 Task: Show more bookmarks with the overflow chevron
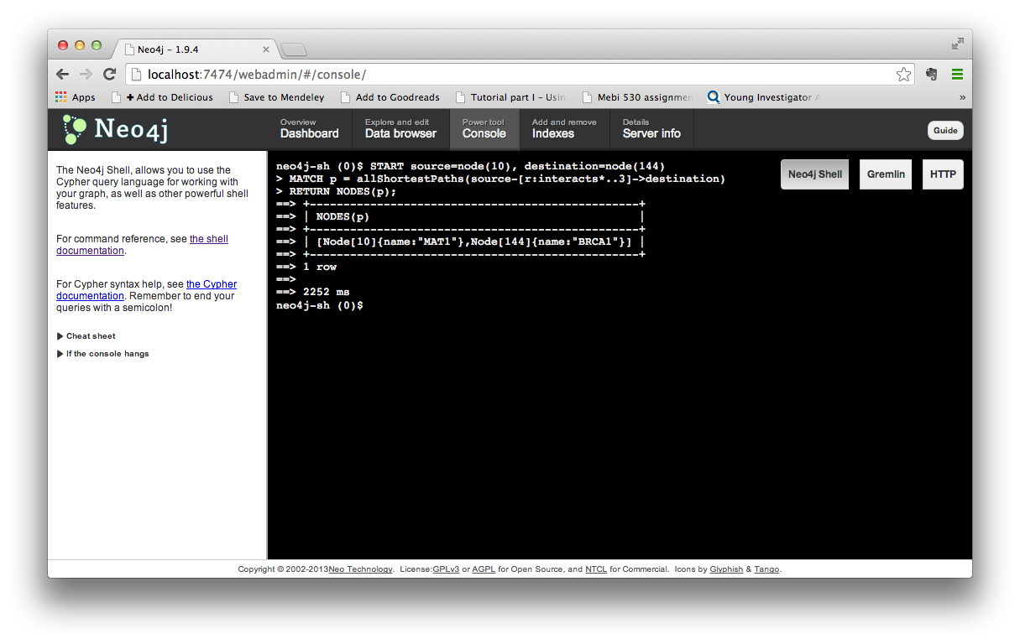[962, 97]
